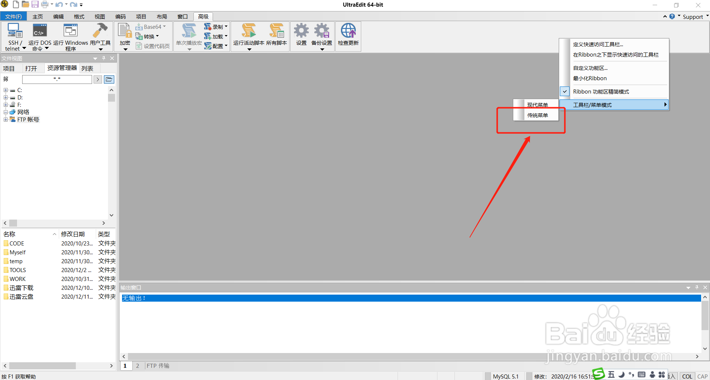The height and width of the screenshot is (380, 710).
Task: Click New file icon in quick access toolbar
Action: tap(16, 4)
